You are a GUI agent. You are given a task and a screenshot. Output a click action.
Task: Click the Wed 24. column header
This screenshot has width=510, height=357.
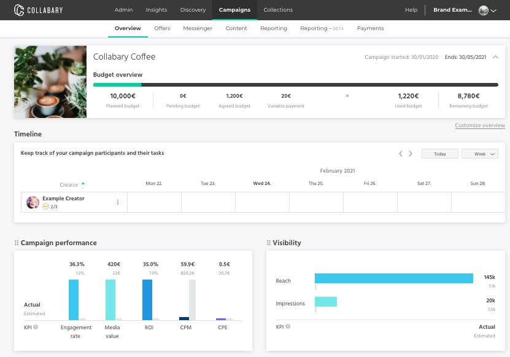[262, 183]
